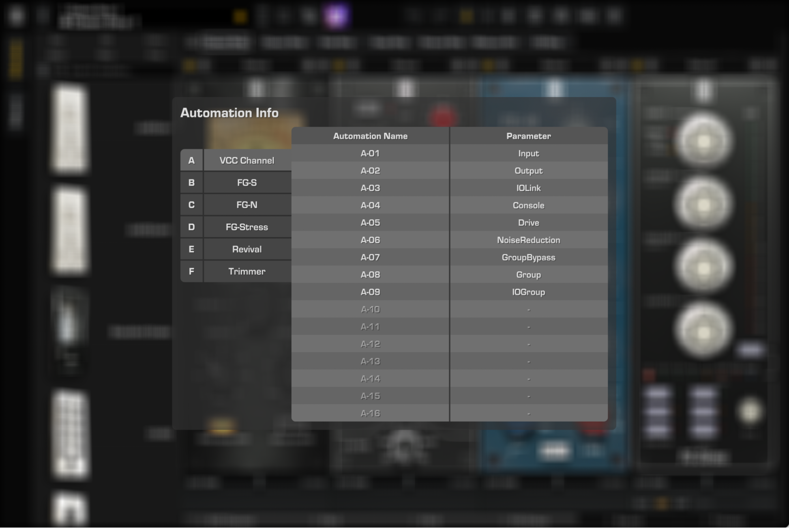Select the A-04 automation row
Viewport: 789px width, 528px height.
(x=450, y=205)
